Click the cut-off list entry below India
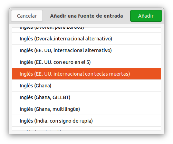This screenshot has width=173, height=144. point(86,129)
